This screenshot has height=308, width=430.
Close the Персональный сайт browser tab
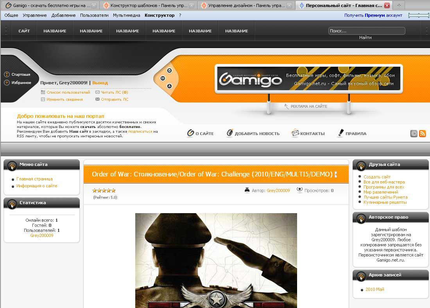[x=387, y=5]
